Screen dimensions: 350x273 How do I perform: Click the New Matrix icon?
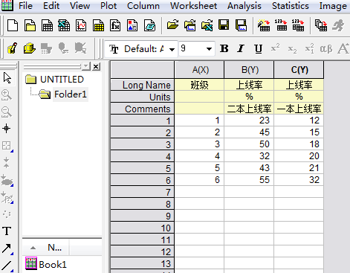(x=98, y=25)
